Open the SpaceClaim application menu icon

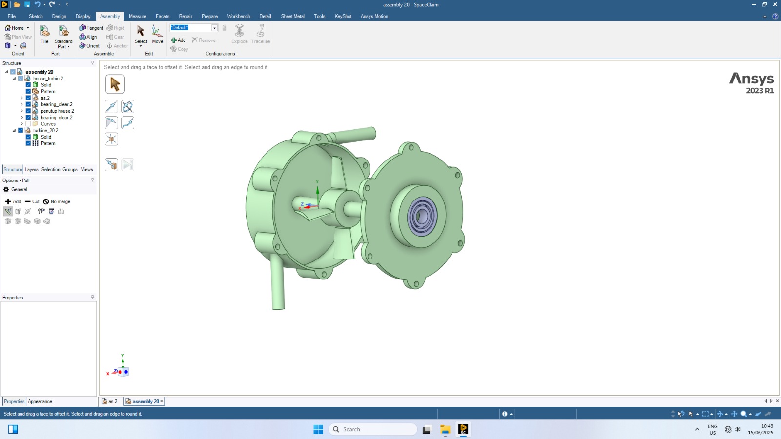click(5, 4)
